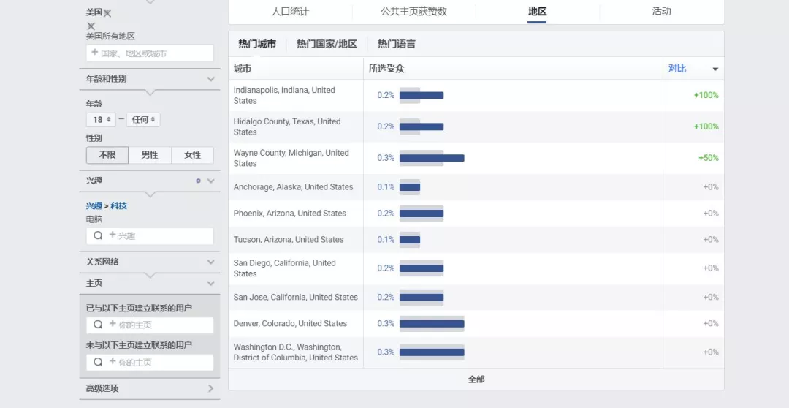Viewport: 789px width, 408px height.
Task: Select 不限 gender option
Action: click(107, 155)
